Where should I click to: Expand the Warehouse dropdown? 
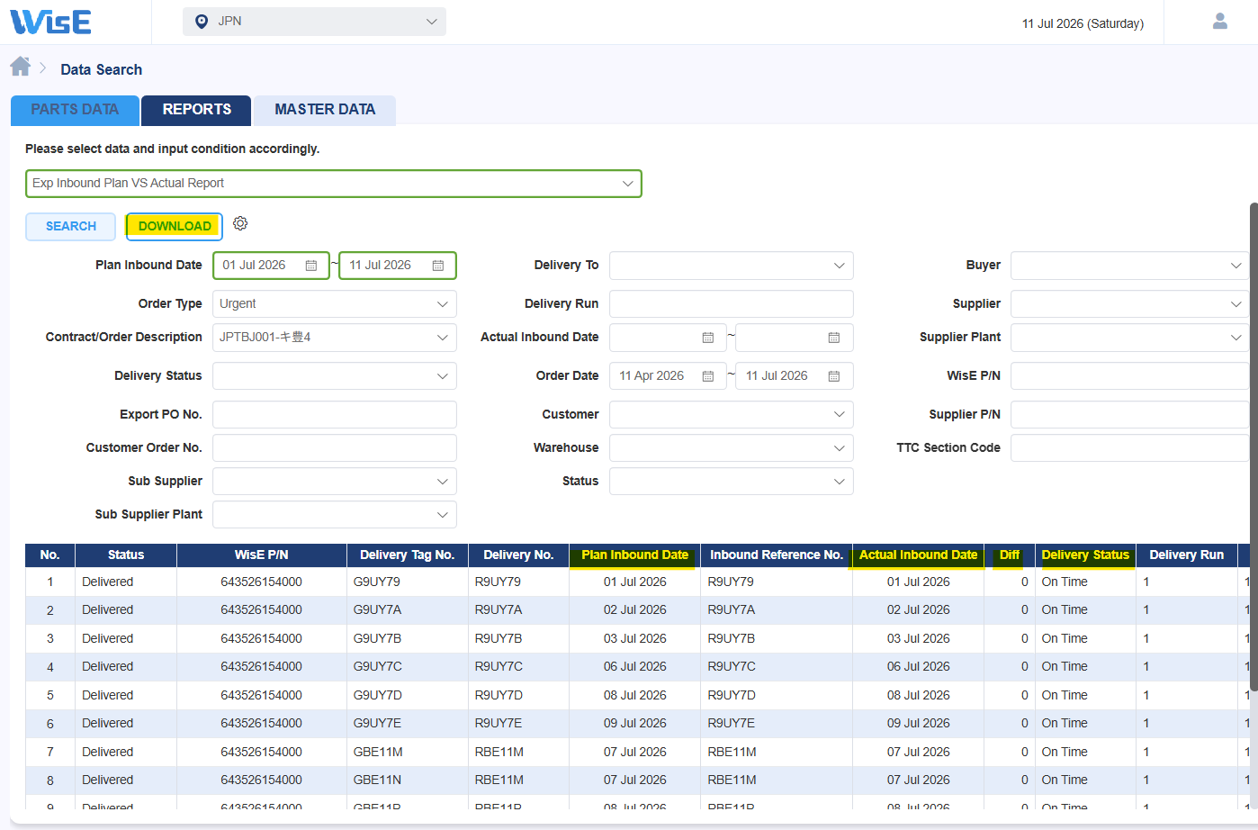[x=732, y=448]
